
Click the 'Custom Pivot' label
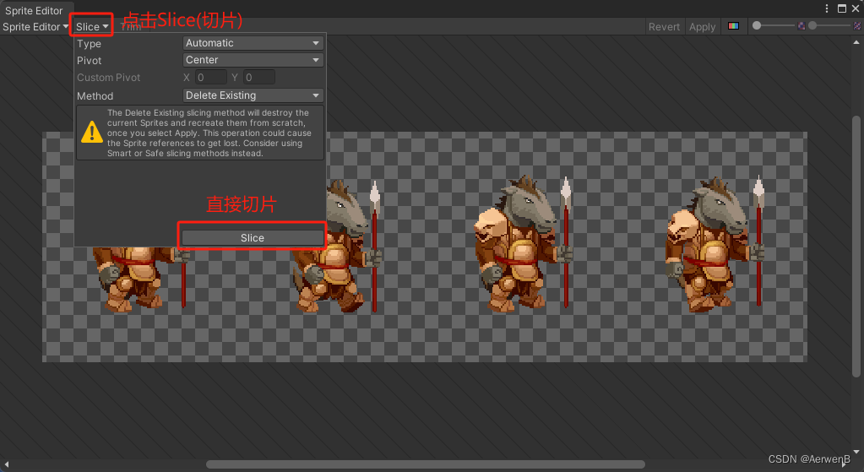tap(109, 78)
